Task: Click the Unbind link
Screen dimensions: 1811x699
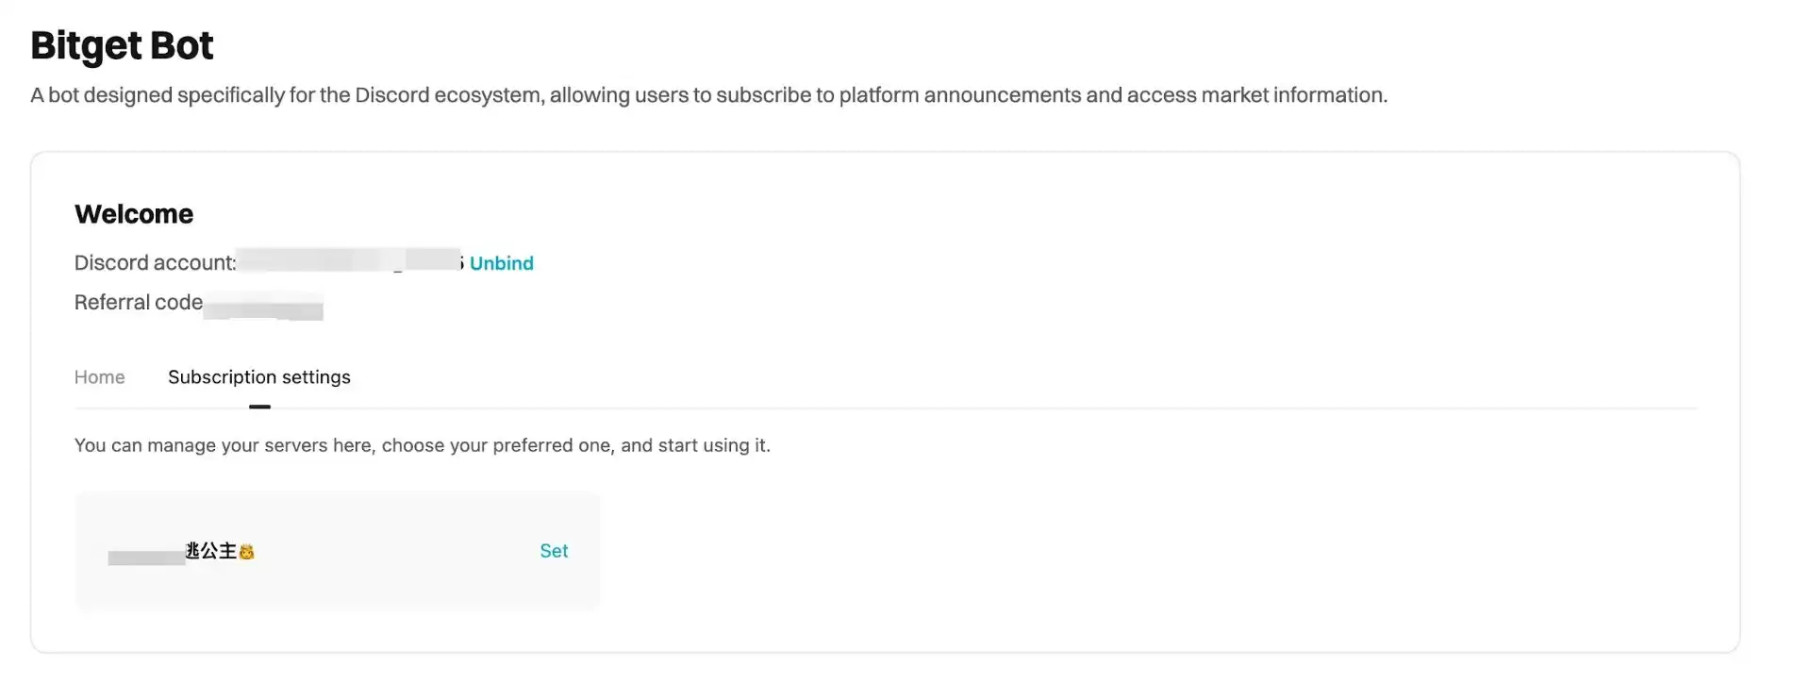Action: tap(501, 263)
